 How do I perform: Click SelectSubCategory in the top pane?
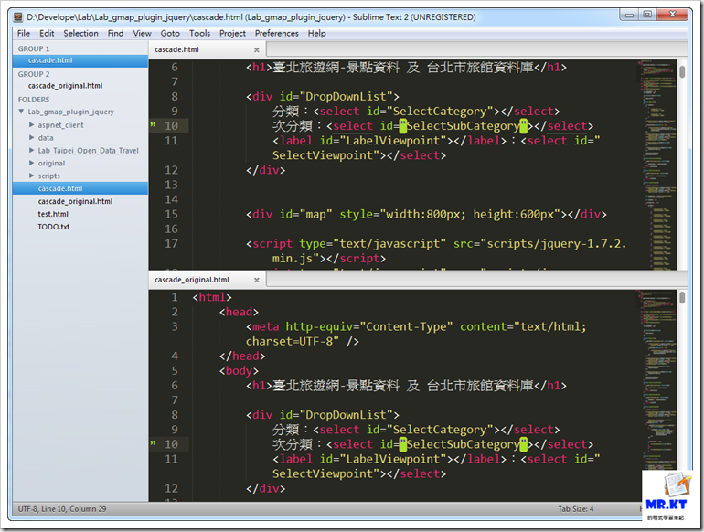(x=463, y=126)
